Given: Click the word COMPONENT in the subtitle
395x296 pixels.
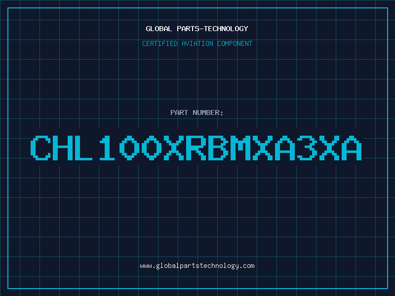Looking at the screenshot, I should (x=235, y=43).
